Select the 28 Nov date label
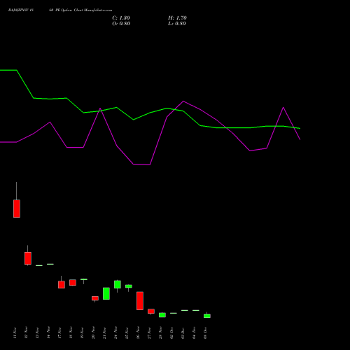The image size is (350, 350). (160, 332)
